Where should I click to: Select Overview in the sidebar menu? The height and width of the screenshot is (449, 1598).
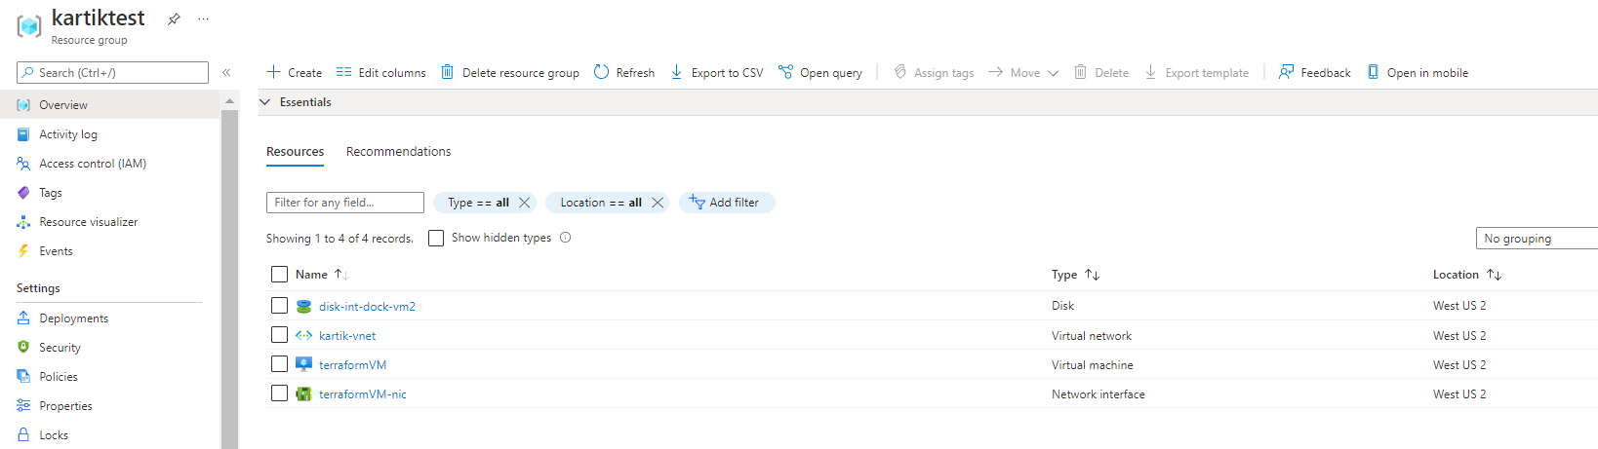110,105
